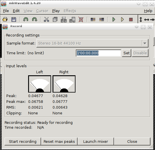Maximize the Record dialog window

click(x=143, y=27)
